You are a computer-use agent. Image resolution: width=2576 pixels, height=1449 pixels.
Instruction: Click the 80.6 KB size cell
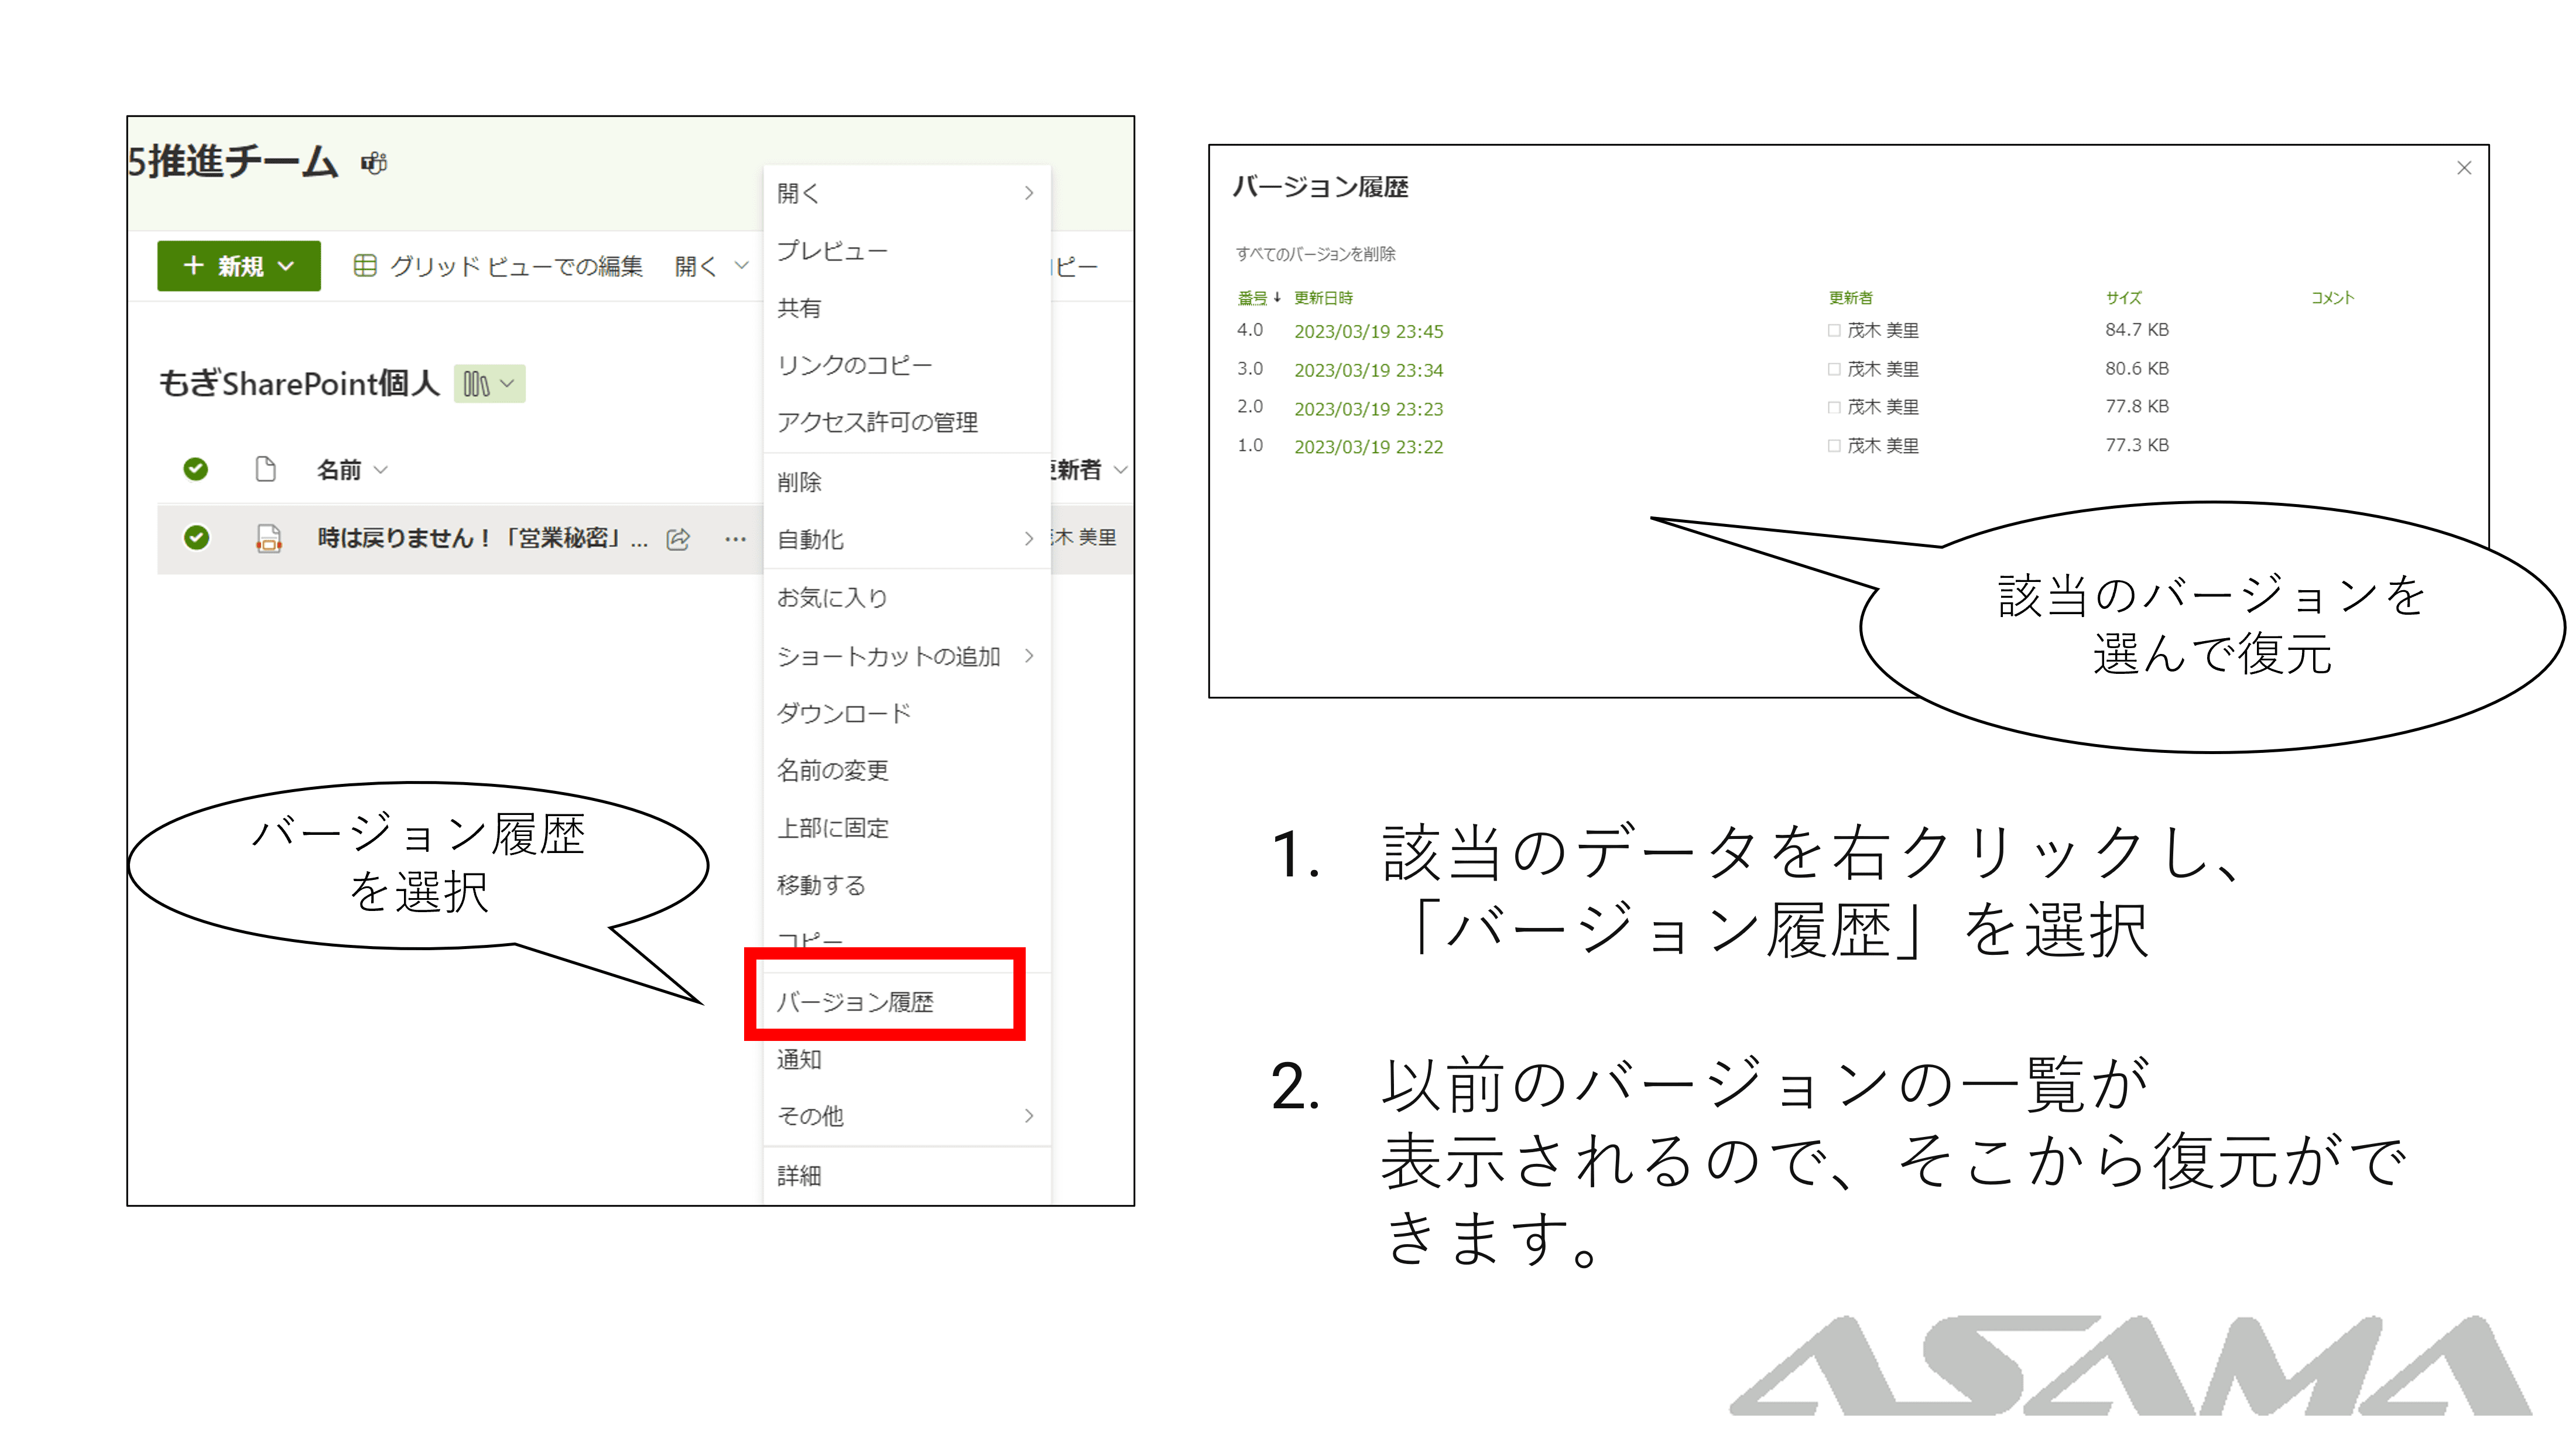[2136, 369]
